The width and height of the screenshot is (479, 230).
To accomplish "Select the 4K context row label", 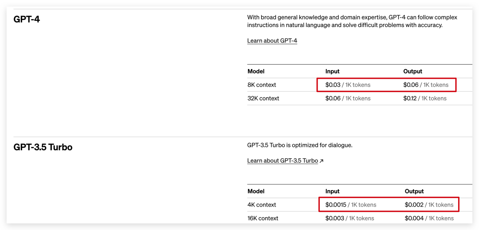I will (x=262, y=205).
